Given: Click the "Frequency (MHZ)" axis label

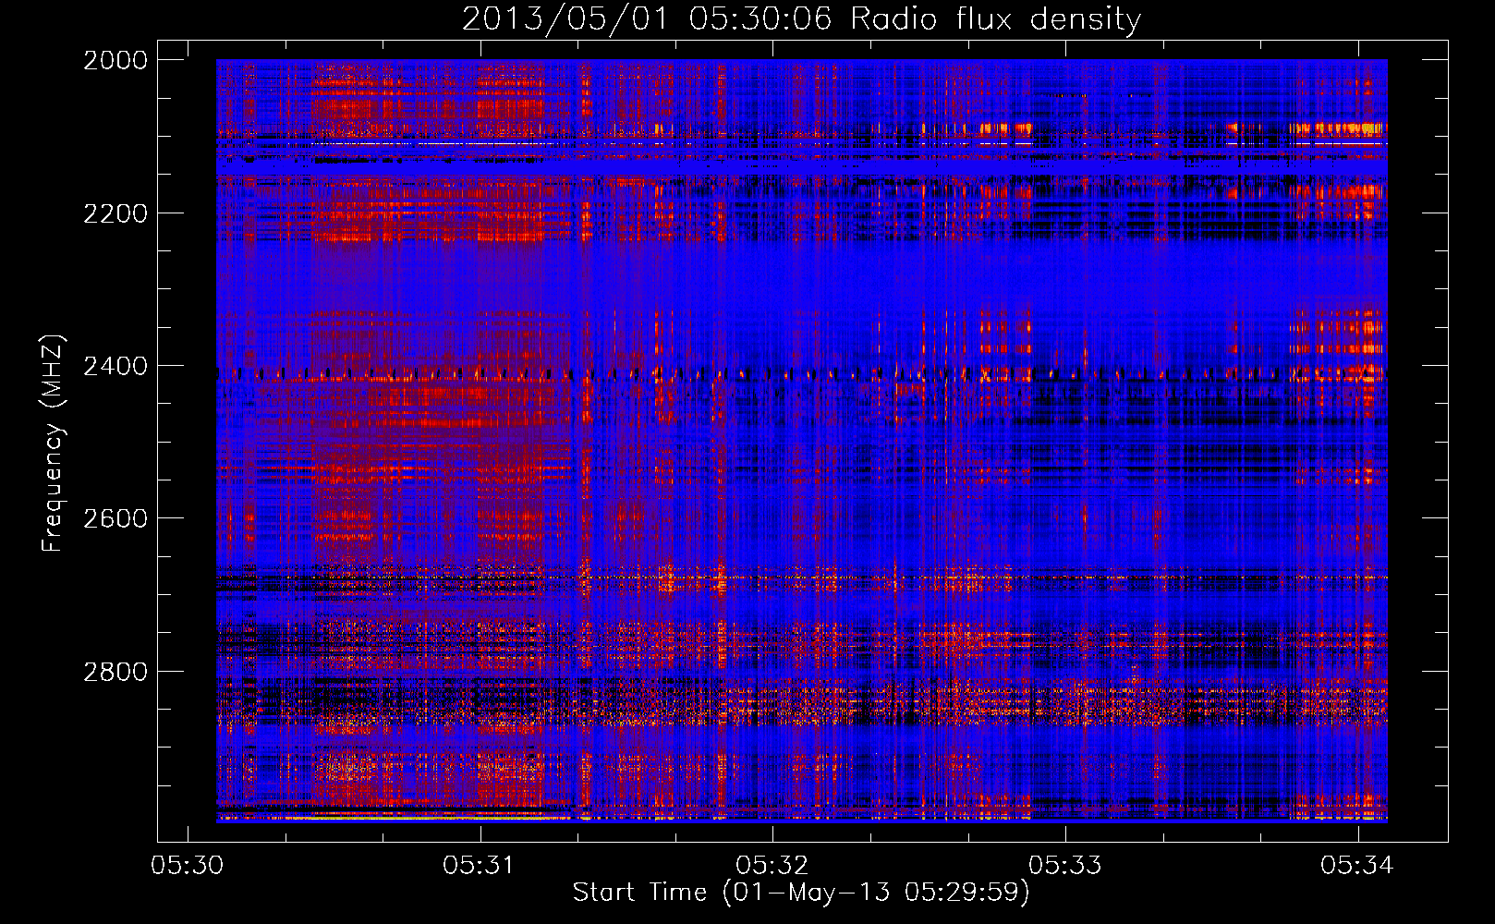Looking at the screenshot, I should tap(53, 444).
